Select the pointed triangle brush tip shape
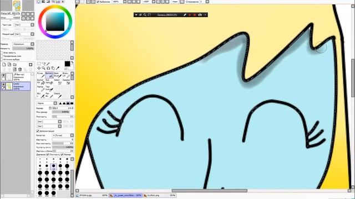This screenshot has height=199, width=355. [x=60, y=103]
